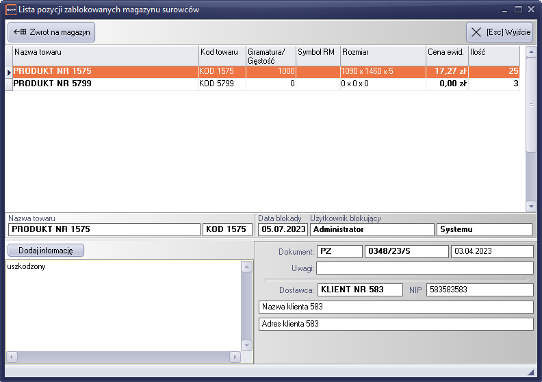The width and height of the screenshot is (542, 382).
Task: Click the Dodaj informację button
Action: 45,251
